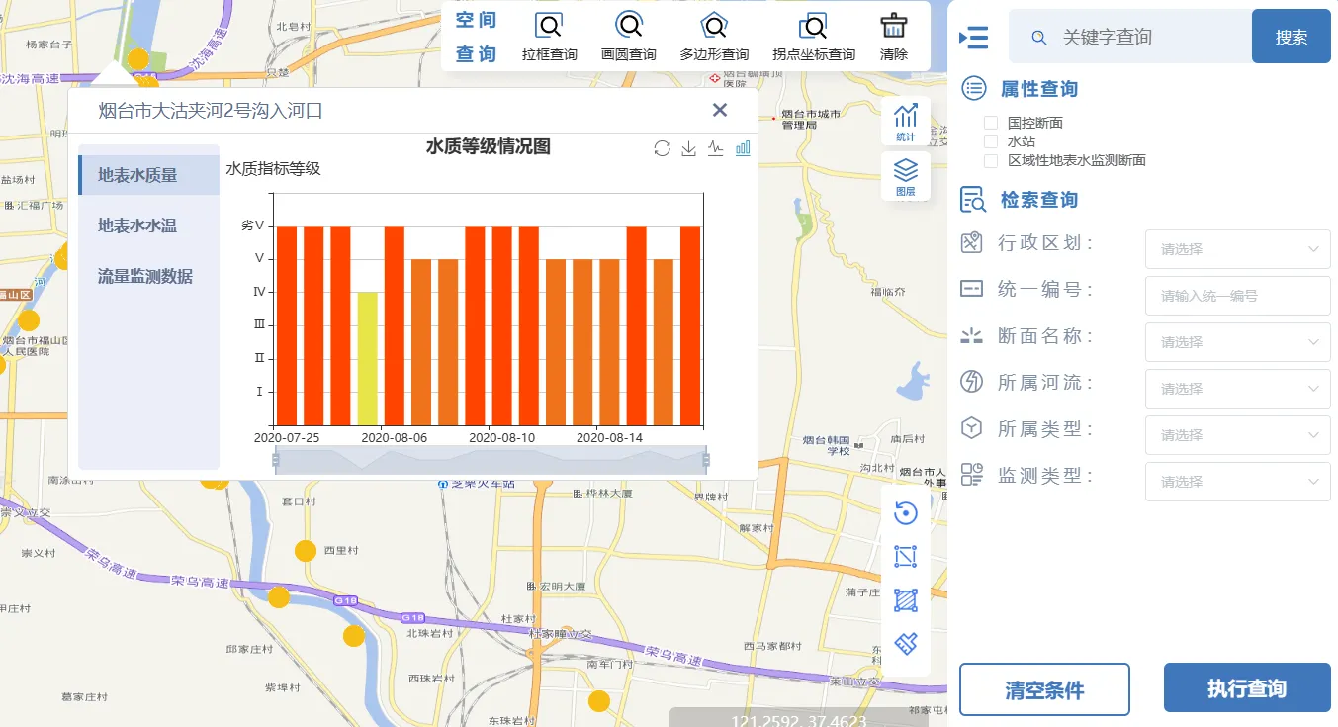
Task: Open the 行政区划 dropdown
Action: [x=1236, y=249]
